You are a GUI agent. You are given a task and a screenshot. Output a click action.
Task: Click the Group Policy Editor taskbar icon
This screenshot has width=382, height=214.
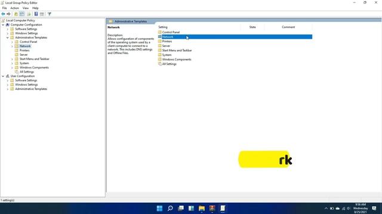pos(223,208)
